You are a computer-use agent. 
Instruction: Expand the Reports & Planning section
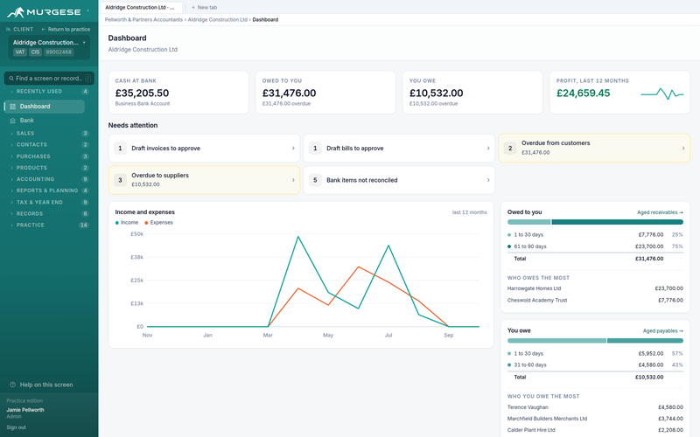[x=49, y=191]
